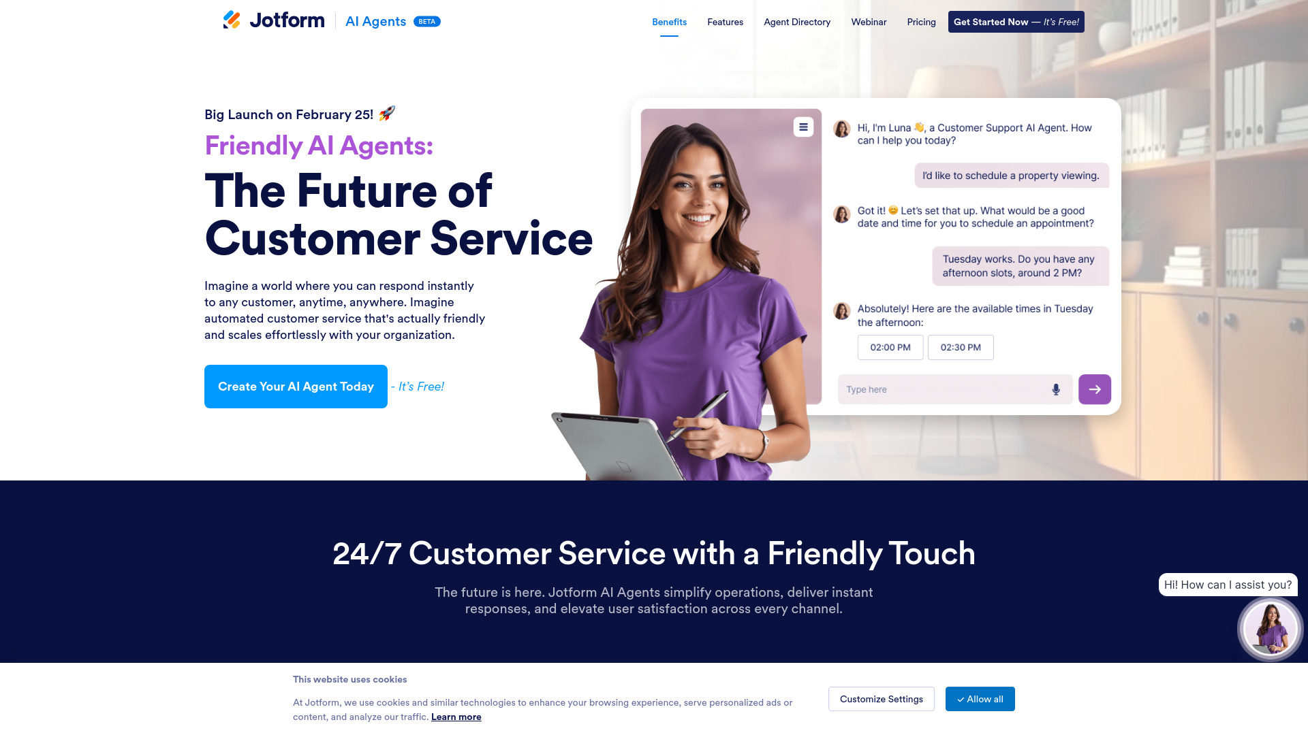Screen dimensions: 1308x735
Task: Click the microphone icon in chat
Action: pyautogui.click(x=1055, y=389)
